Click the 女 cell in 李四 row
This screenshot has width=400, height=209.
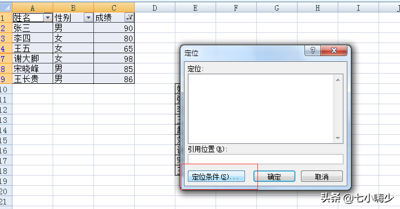click(73, 38)
